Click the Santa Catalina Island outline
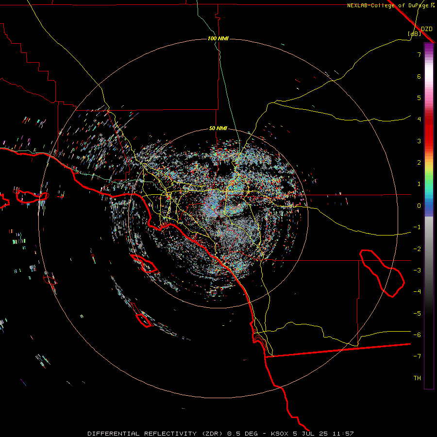 144,264
